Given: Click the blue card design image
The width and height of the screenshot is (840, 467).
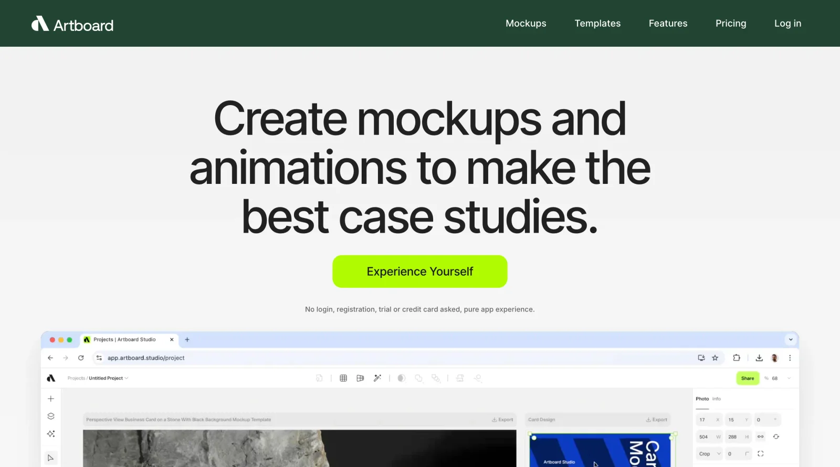Looking at the screenshot, I should click(x=601, y=451).
